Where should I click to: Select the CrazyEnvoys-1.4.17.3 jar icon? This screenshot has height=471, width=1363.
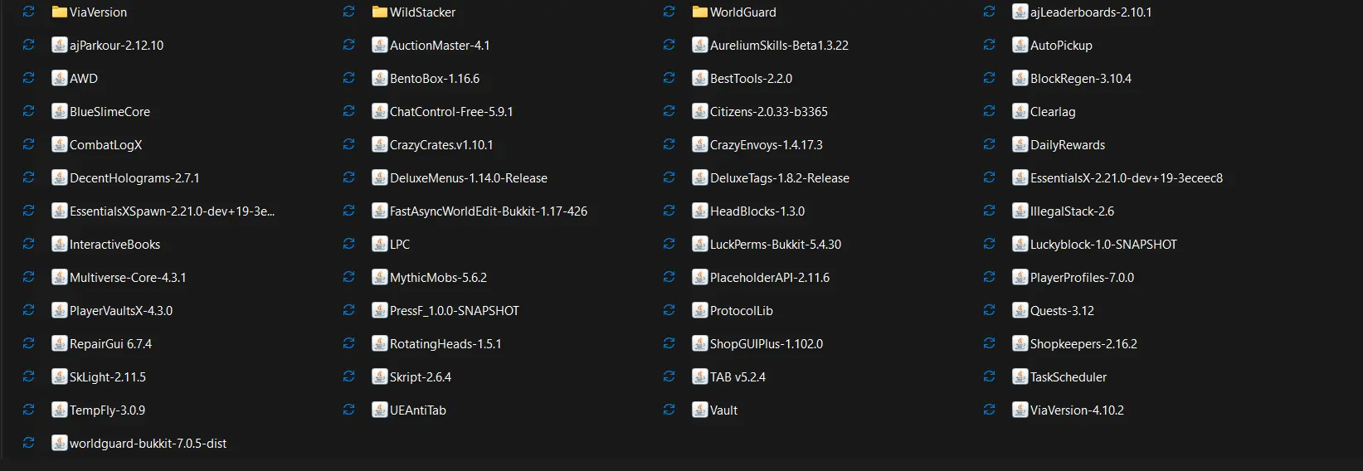(700, 144)
